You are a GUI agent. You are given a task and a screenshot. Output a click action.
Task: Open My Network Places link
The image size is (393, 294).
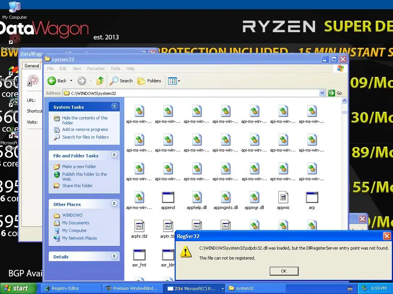pyautogui.click(x=79, y=238)
